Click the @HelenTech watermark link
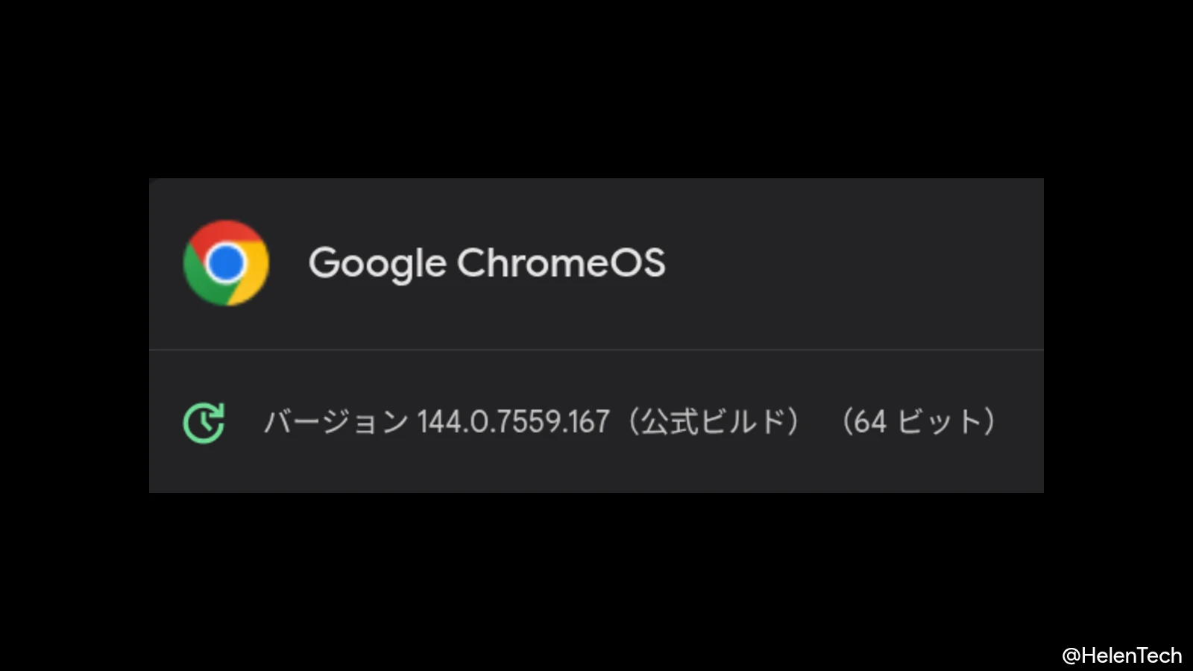This screenshot has height=671, width=1193. pyautogui.click(x=1121, y=655)
